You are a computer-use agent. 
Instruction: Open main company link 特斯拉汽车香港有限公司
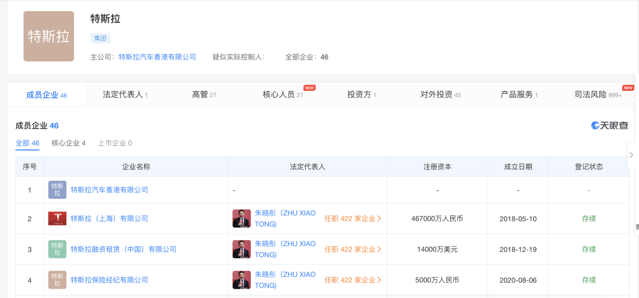click(157, 57)
